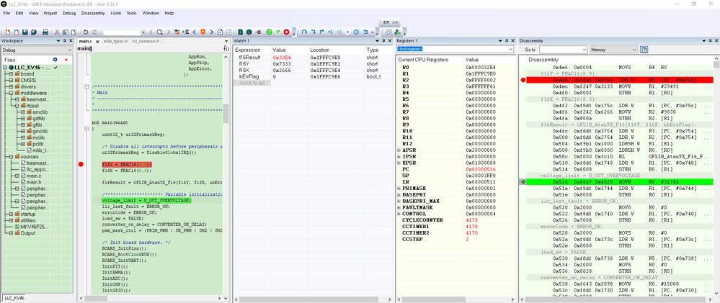The width and height of the screenshot is (720, 303).
Task: Toggle auto-hide pin on Registers 1 panel
Action: tap(507, 41)
